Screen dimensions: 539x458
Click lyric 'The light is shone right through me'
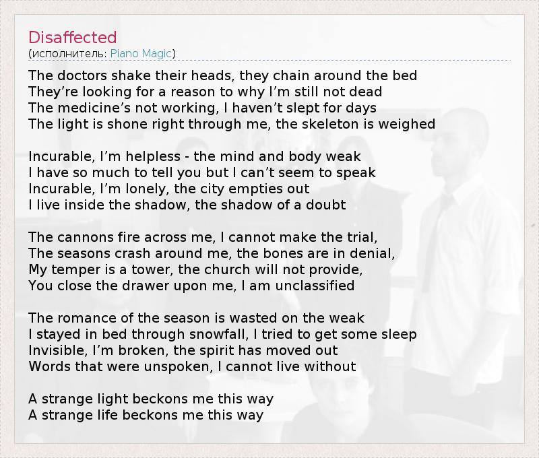(232, 124)
